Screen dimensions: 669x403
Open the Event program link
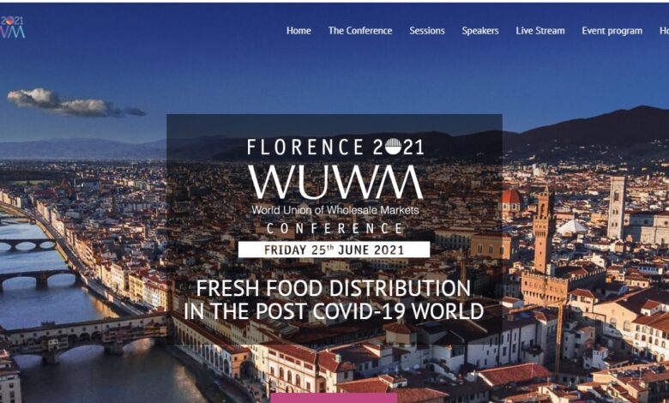[612, 31]
